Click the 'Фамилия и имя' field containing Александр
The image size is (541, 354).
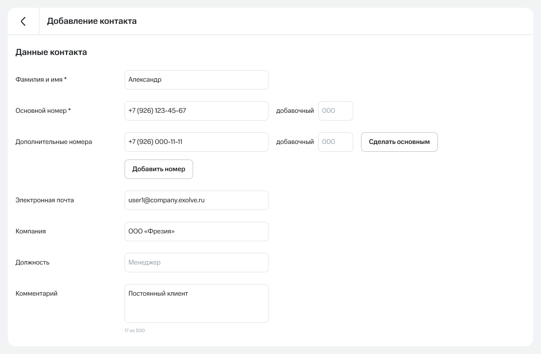click(196, 80)
